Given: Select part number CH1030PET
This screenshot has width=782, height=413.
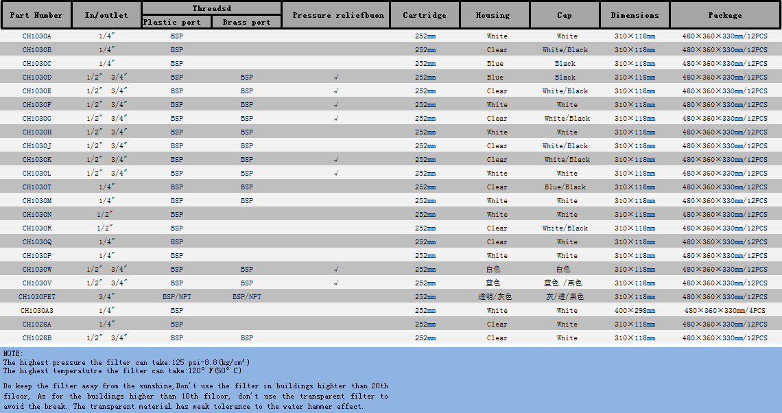Looking at the screenshot, I should click(36, 297).
